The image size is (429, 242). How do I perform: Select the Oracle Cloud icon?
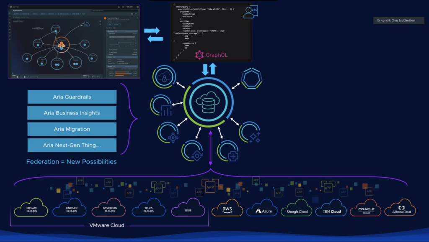point(366,209)
